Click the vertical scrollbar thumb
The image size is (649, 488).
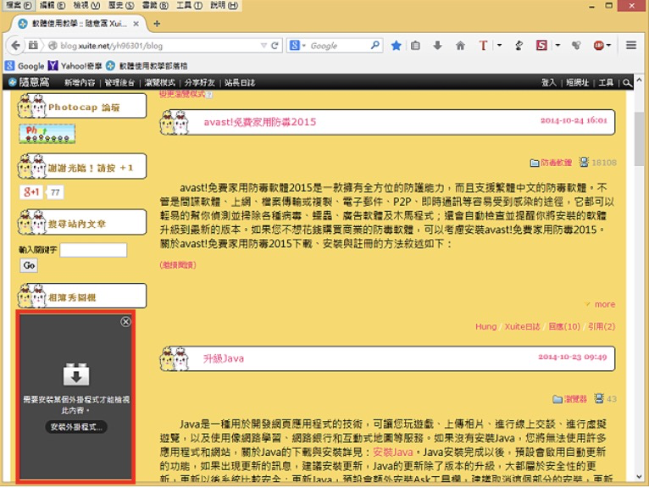click(x=639, y=139)
